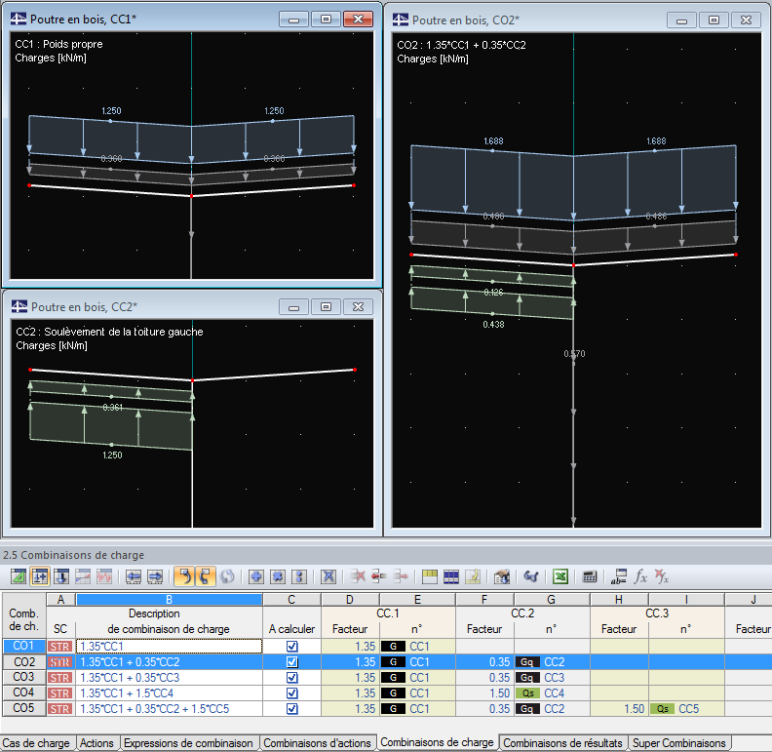Click description cell '1.35*CC1' in CO1 row
Image resolution: width=772 pixels, height=752 pixels.
(x=169, y=646)
